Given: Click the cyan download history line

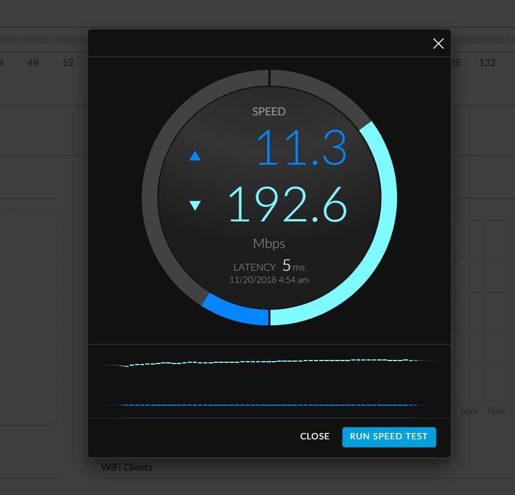Looking at the screenshot, I should click(269, 362).
